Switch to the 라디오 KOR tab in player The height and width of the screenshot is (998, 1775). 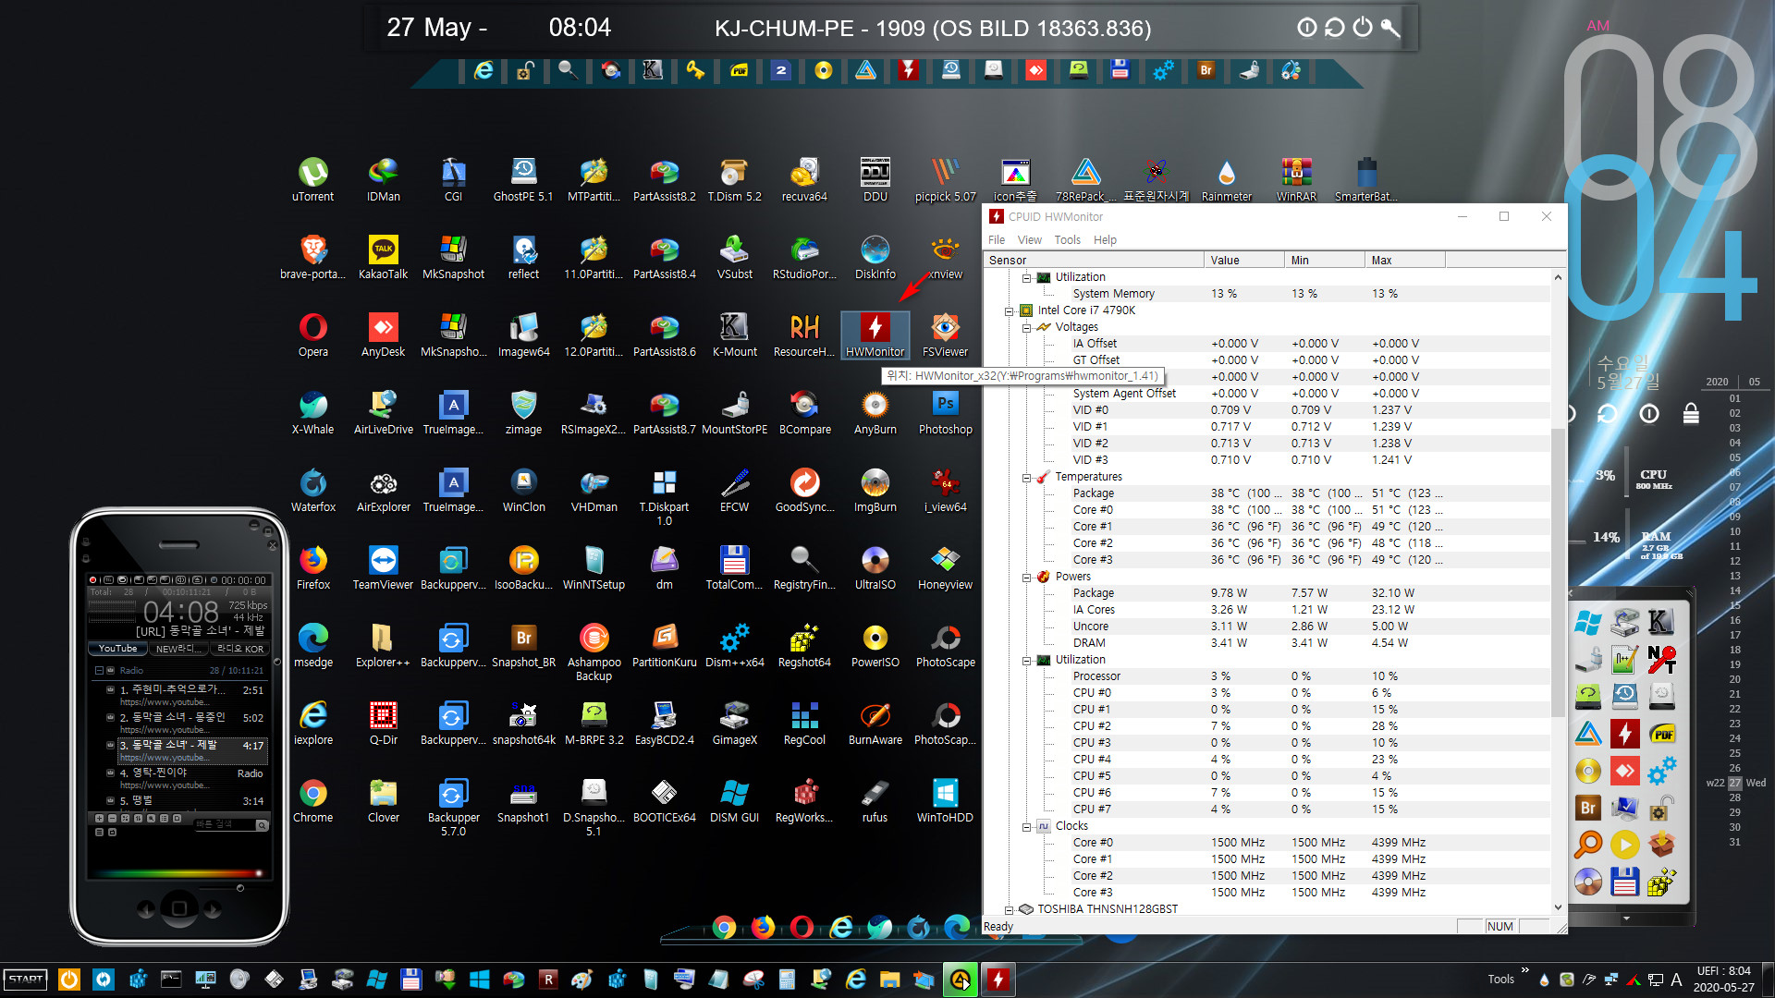(x=240, y=649)
